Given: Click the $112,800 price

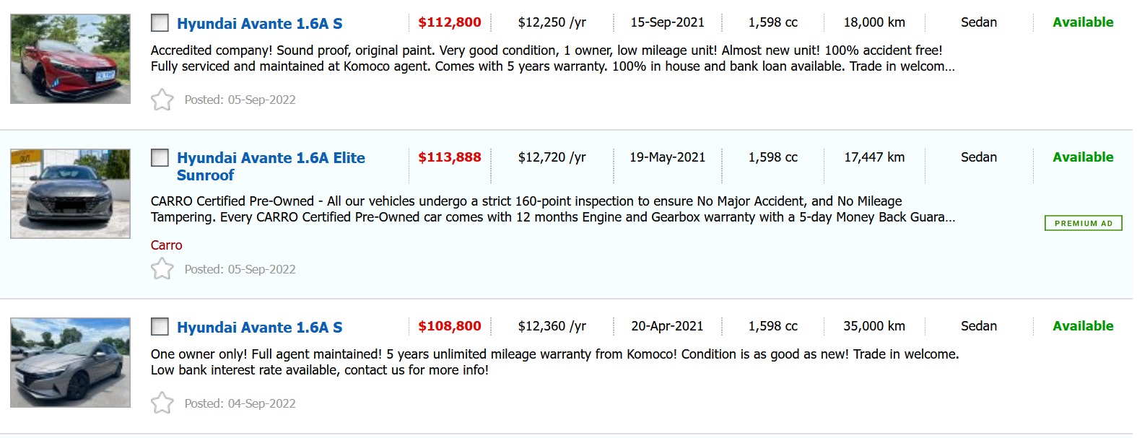Looking at the screenshot, I should pyautogui.click(x=449, y=22).
